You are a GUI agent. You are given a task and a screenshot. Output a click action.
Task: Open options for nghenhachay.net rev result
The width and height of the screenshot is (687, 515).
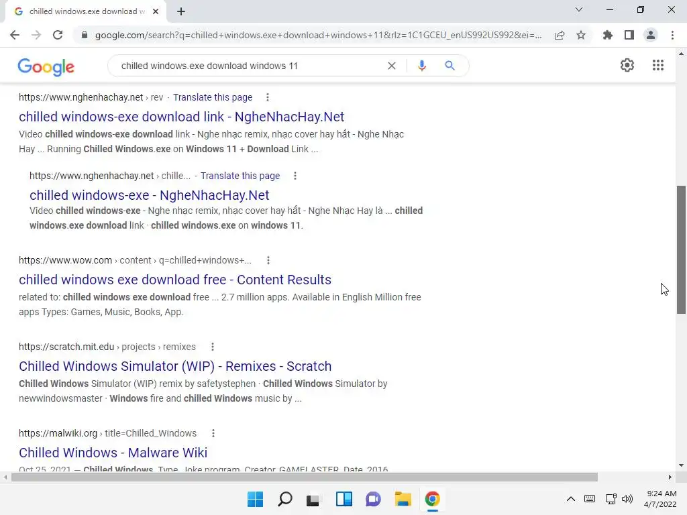tap(268, 97)
